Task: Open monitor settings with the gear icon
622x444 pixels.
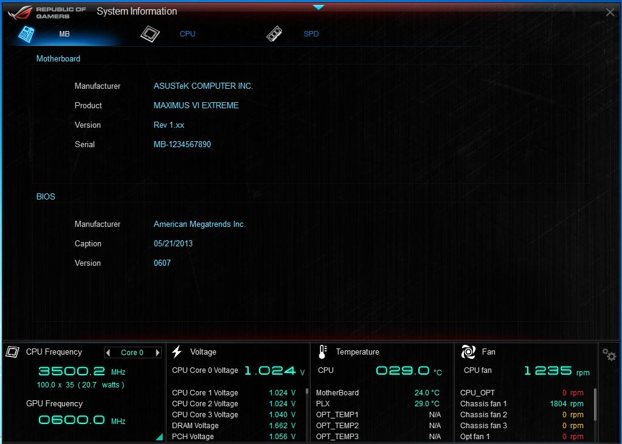Action: point(609,355)
